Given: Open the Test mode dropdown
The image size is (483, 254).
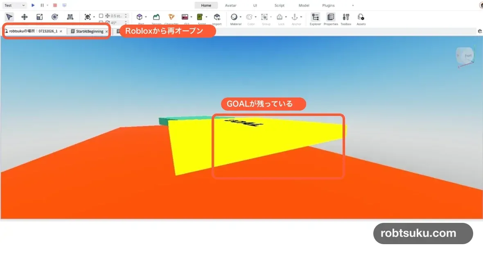Looking at the screenshot, I should tap(14, 5).
